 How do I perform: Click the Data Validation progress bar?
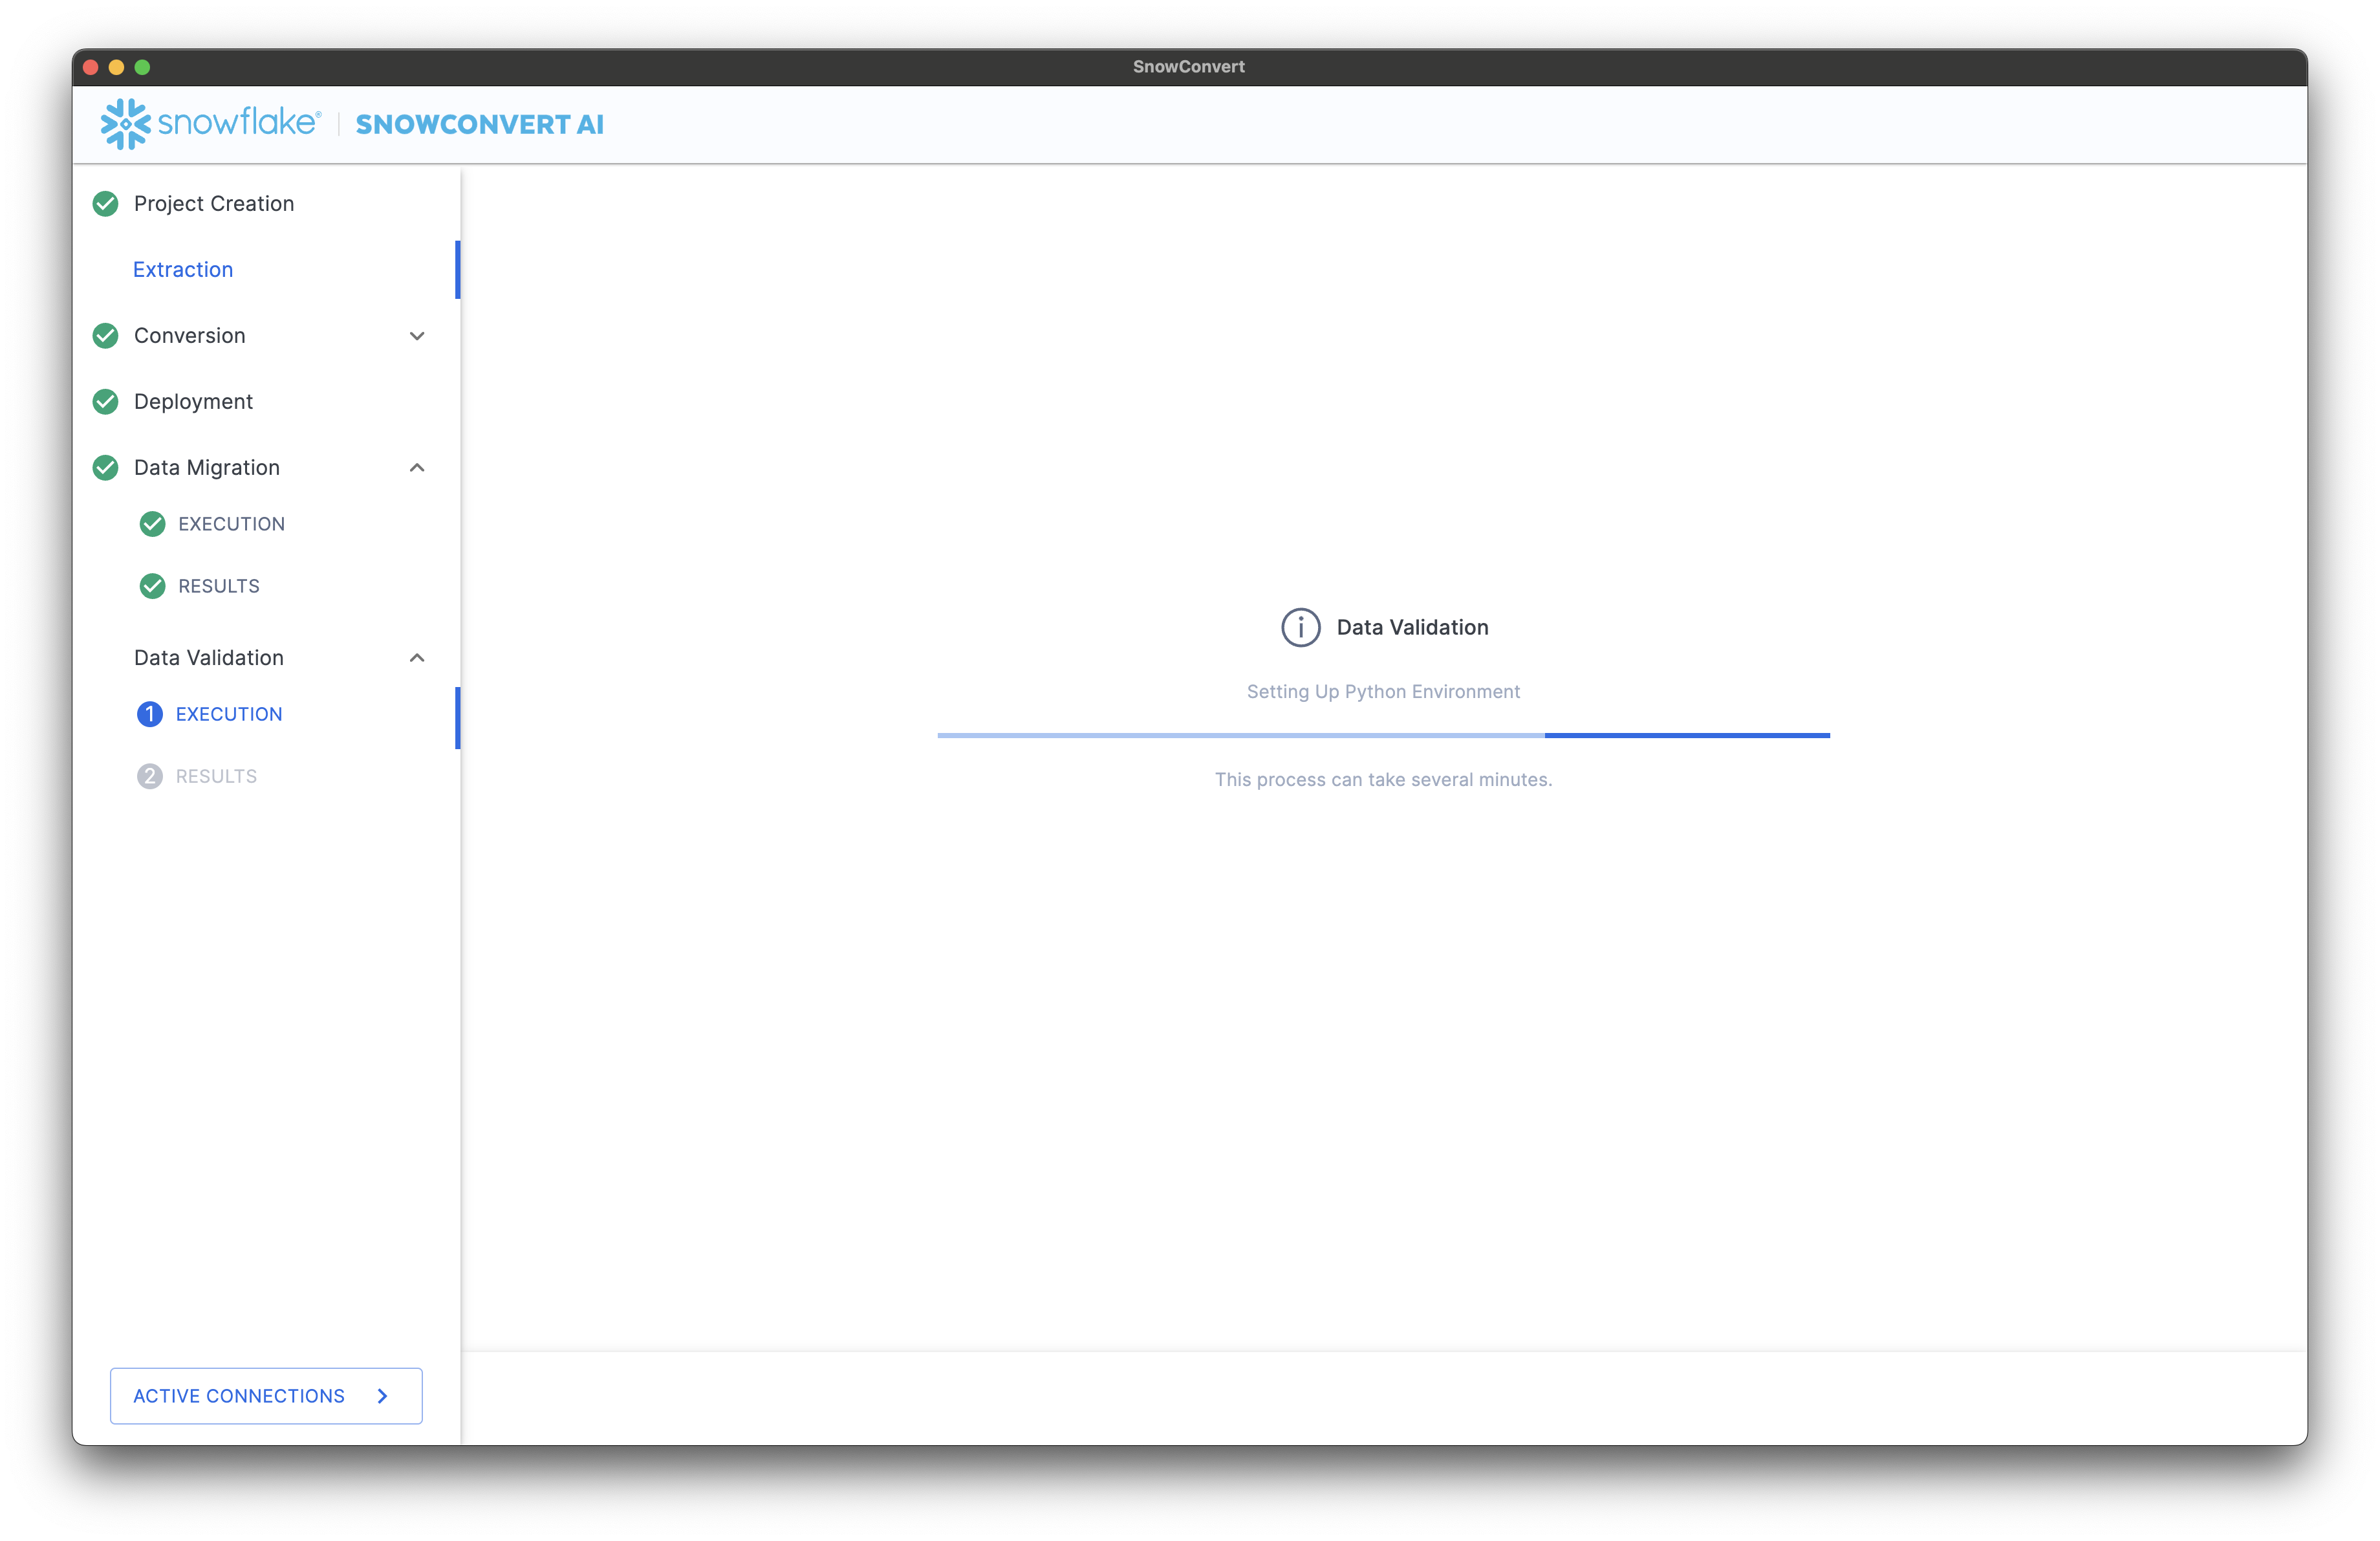pos(1383,735)
